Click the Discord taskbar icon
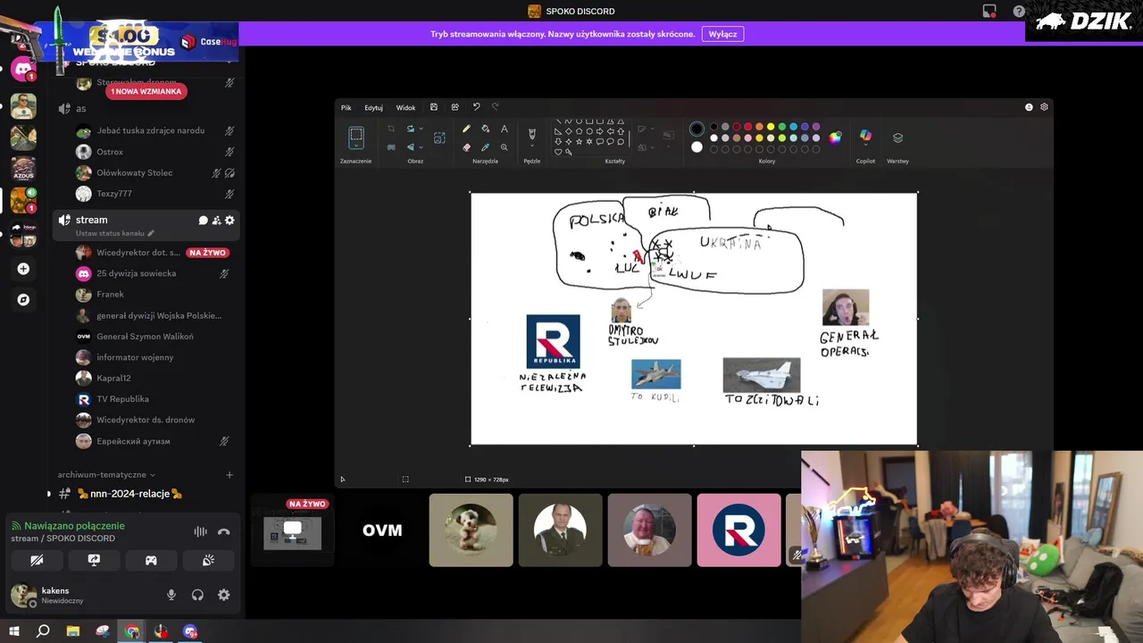1143x643 pixels. (190, 631)
